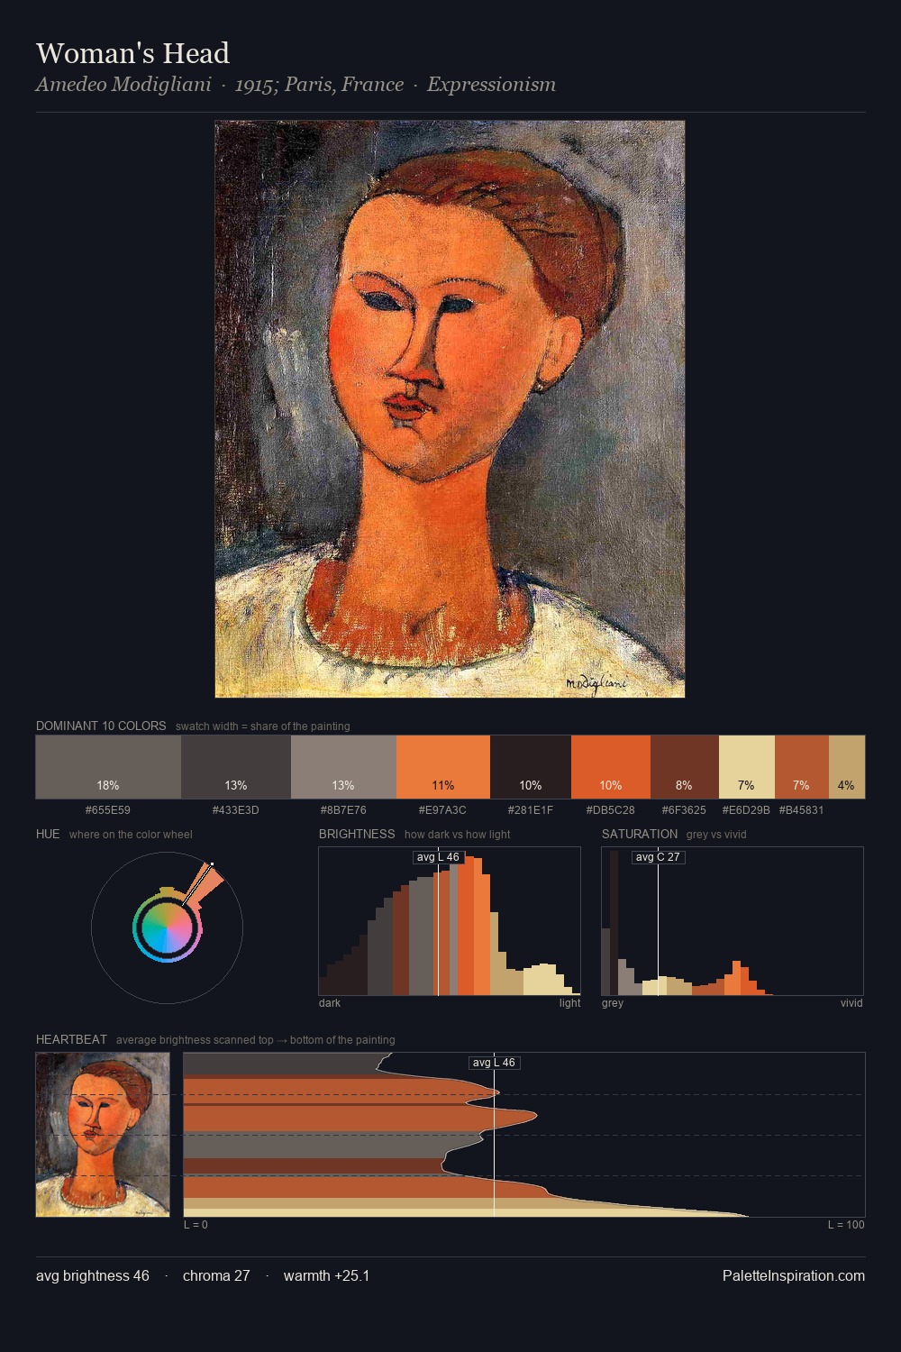Click the text "1915; Paris, France"
Viewport: 901px width, 1352px height.
319,85
